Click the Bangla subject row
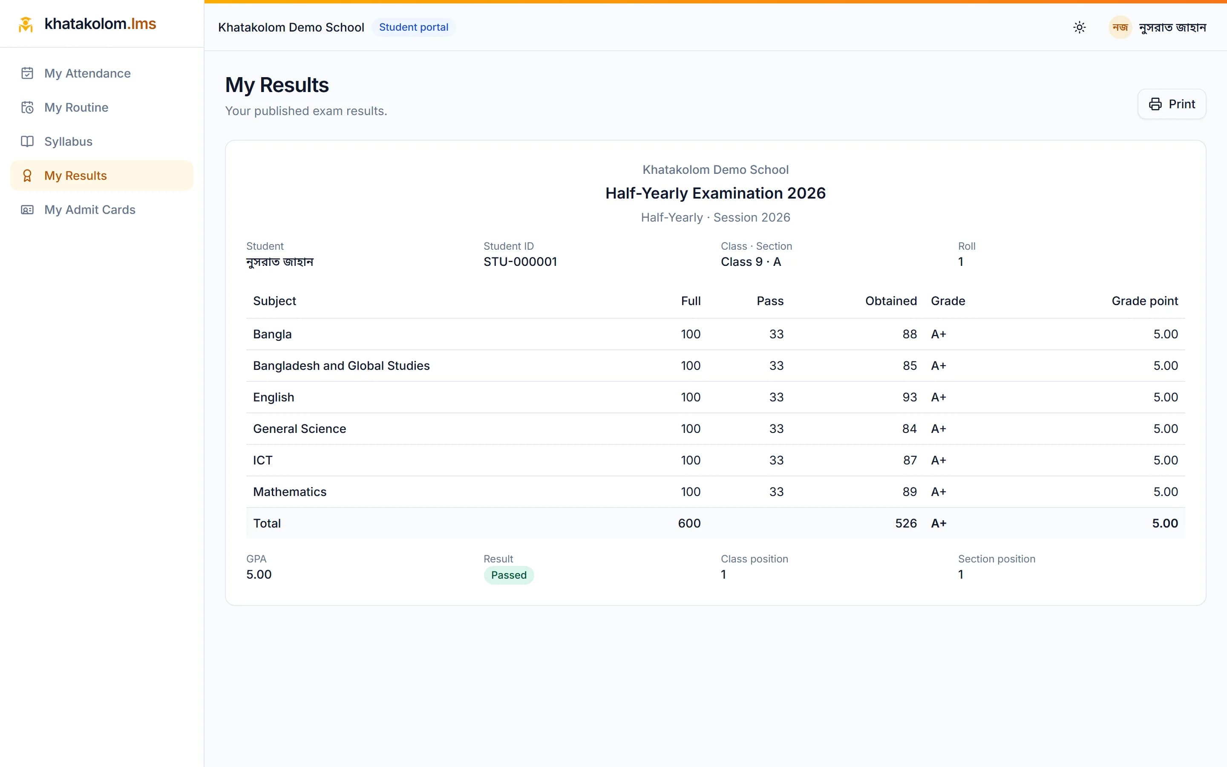The image size is (1227, 767). pos(715,334)
